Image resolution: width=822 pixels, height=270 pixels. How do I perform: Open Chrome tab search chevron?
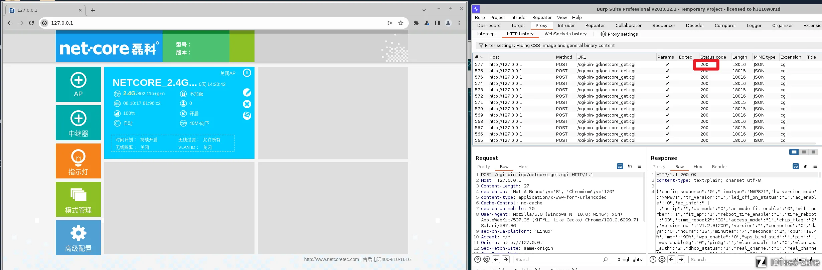pyautogui.click(x=424, y=10)
